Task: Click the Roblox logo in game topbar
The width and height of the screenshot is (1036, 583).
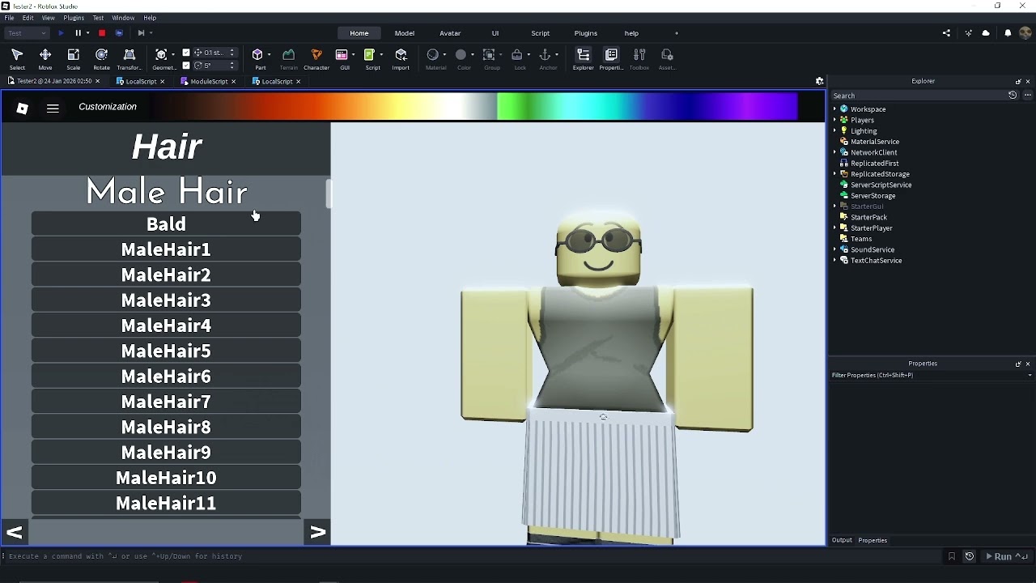Action: click(23, 108)
